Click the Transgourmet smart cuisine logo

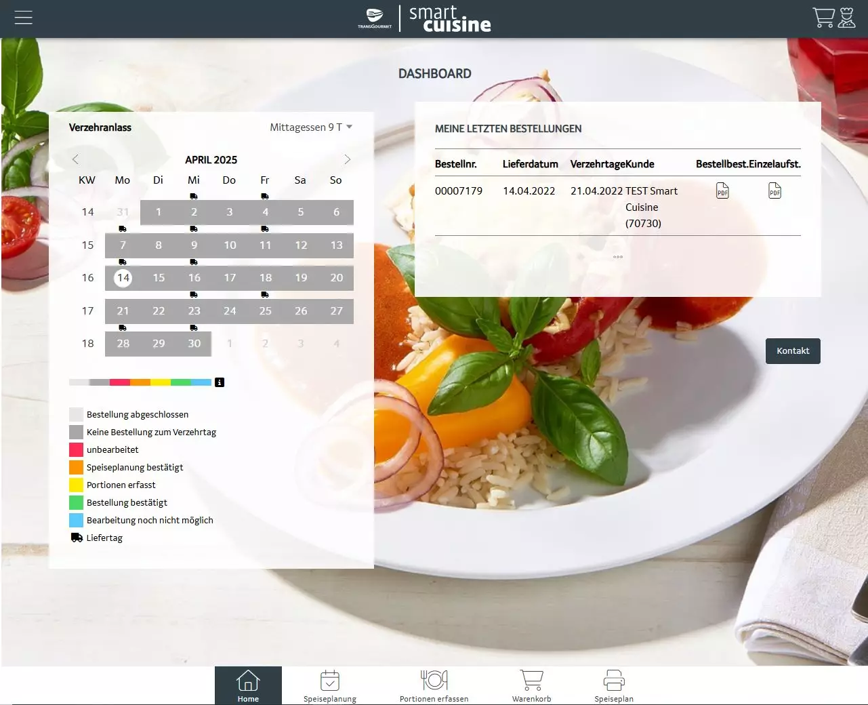pyautogui.click(x=424, y=19)
